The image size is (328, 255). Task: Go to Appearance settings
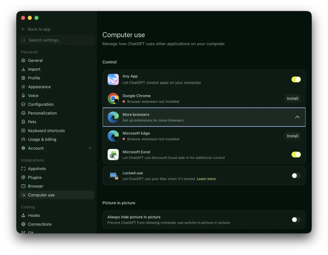point(56,86)
